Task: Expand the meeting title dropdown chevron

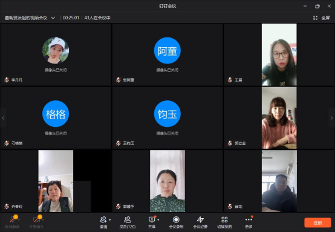Action: point(53,18)
